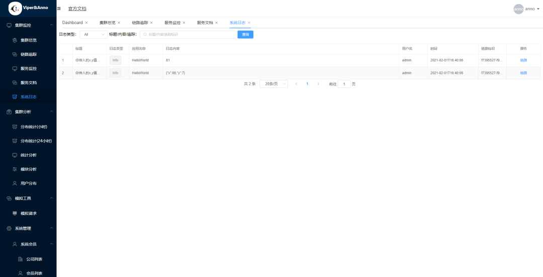Open 服务文档 sidebar entry
Screen dimensions: 543x277
click(x=28, y=82)
